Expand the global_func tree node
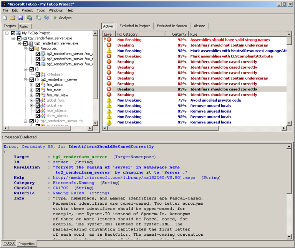The width and height of the screenshot is (295, 248). [x=31, y=100]
